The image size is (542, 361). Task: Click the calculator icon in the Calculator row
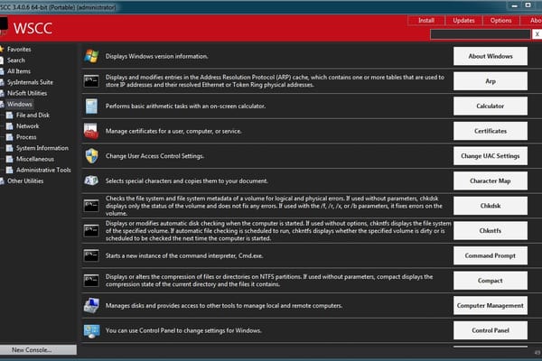point(91,106)
